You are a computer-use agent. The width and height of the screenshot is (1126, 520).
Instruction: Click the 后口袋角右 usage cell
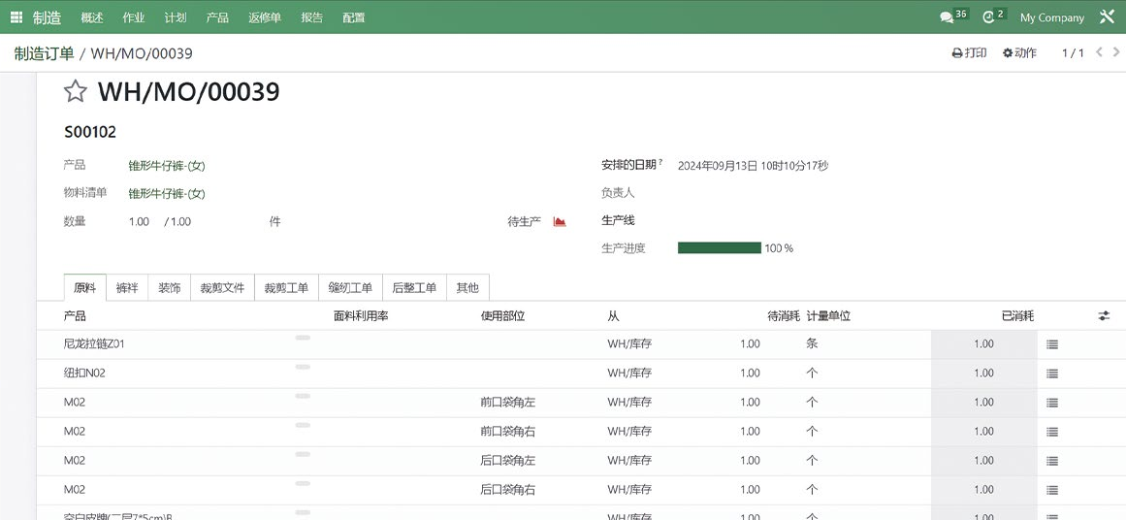(507, 490)
